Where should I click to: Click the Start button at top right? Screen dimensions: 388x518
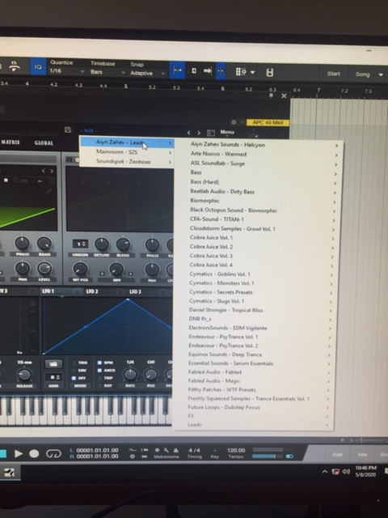[333, 74]
